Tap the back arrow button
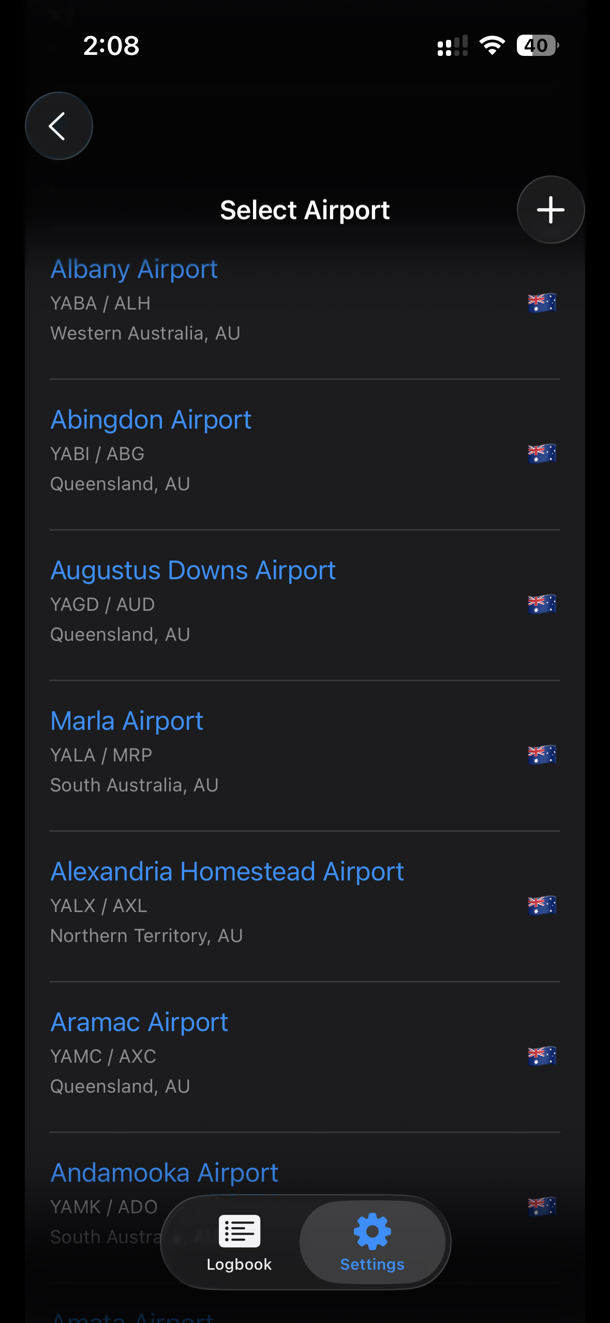Image resolution: width=610 pixels, height=1323 pixels. pyautogui.click(x=58, y=126)
